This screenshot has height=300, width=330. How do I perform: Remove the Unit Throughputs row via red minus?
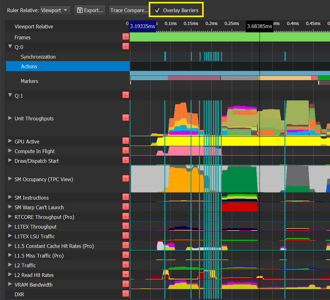[125, 118]
